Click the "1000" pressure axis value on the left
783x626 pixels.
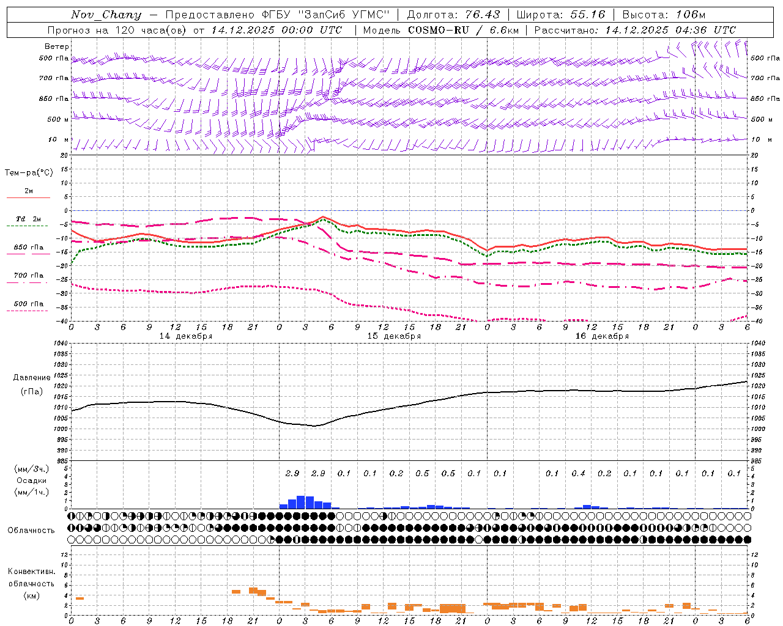click(x=61, y=429)
